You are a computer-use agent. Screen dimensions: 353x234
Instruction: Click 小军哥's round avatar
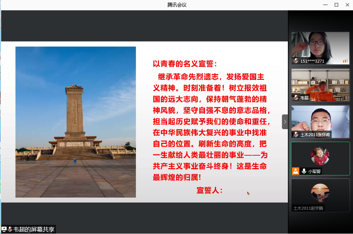pyautogui.click(x=320, y=156)
